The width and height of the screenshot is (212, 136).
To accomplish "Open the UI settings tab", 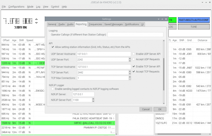I will [142, 24].
